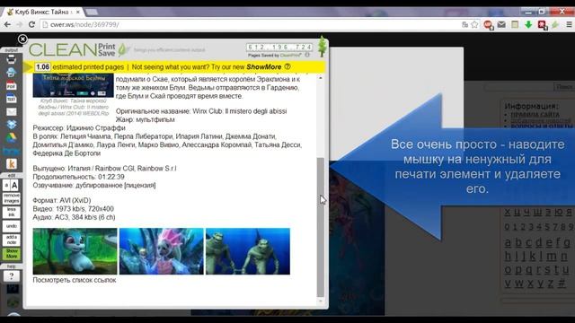Click the dark red puzzle extension icon
The image size is (575, 323).
[542, 25]
